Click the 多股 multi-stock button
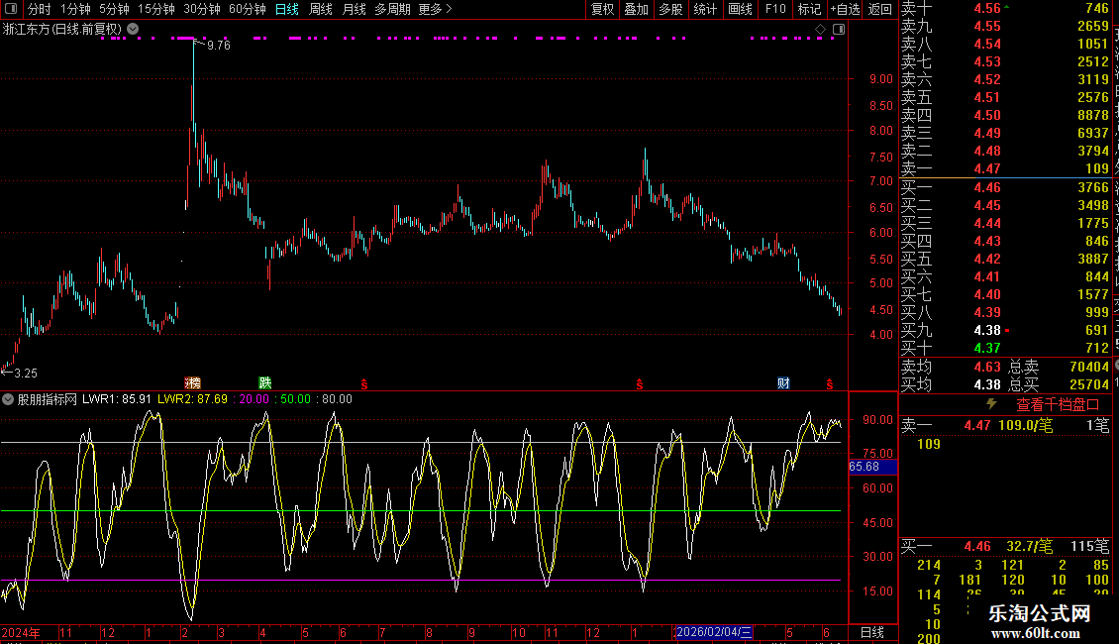The height and width of the screenshot is (644, 1119). [670, 9]
